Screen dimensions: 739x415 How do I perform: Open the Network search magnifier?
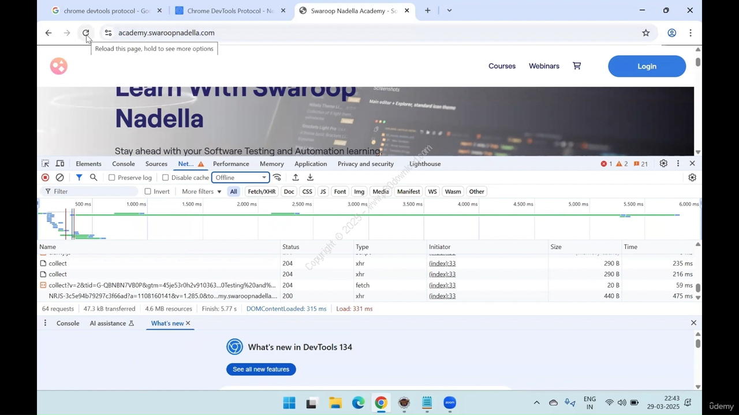(94, 178)
